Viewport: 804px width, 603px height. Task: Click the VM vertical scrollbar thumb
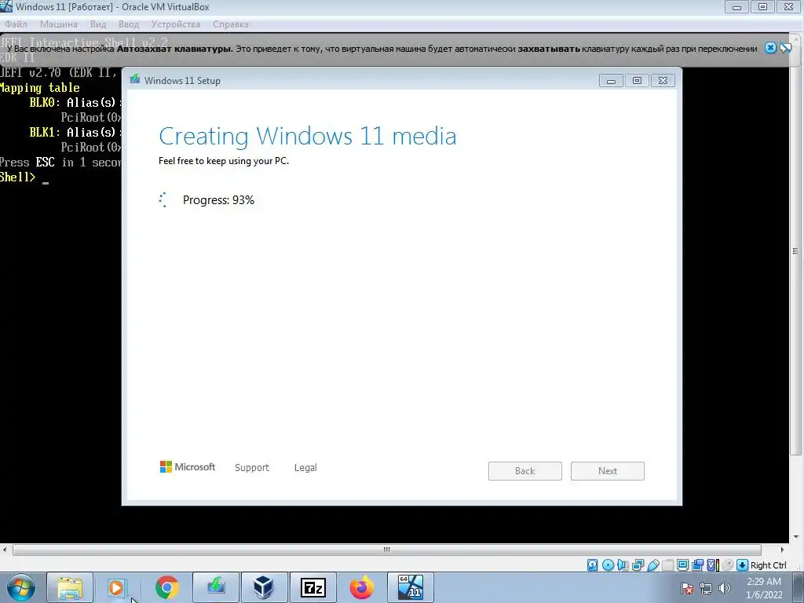pos(795,250)
